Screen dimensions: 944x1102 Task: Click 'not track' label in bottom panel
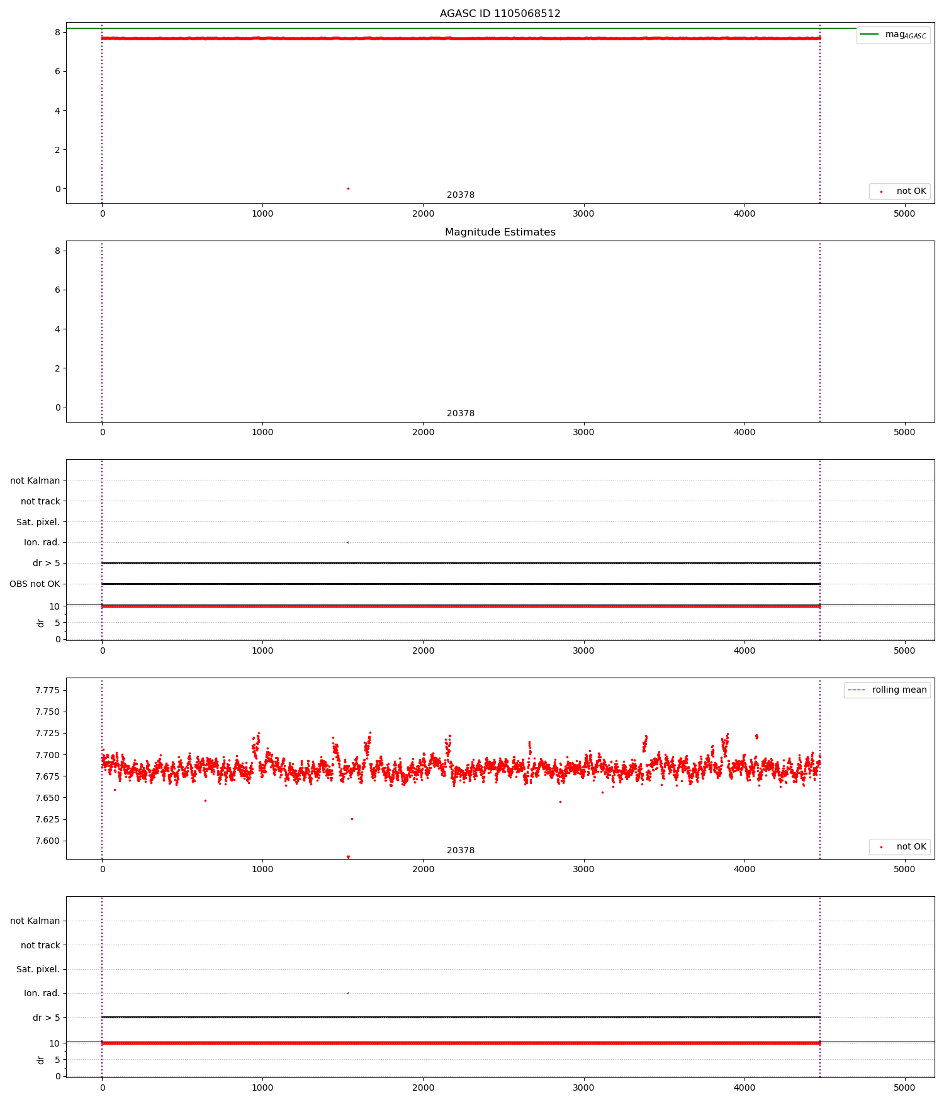point(40,945)
